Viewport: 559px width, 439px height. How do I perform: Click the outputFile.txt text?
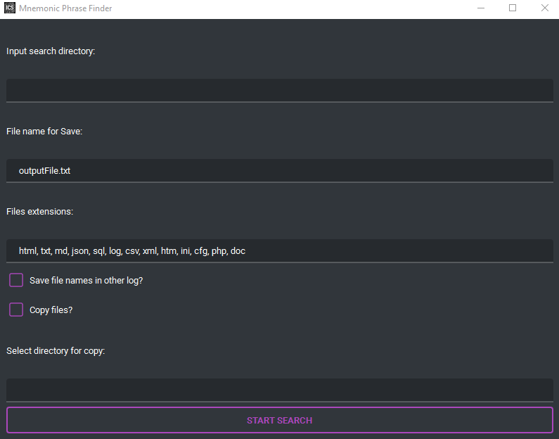tap(44, 170)
